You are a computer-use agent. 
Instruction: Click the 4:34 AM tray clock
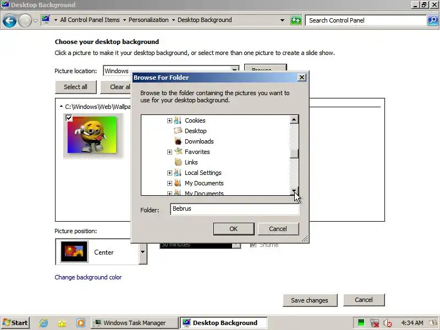click(x=412, y=323)
